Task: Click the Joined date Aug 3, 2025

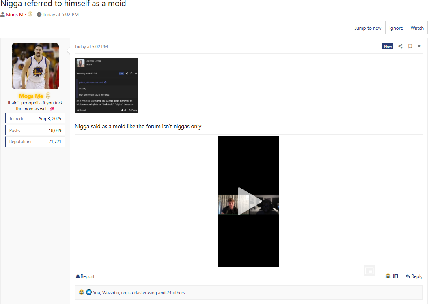Action: (x=50, y=119)
